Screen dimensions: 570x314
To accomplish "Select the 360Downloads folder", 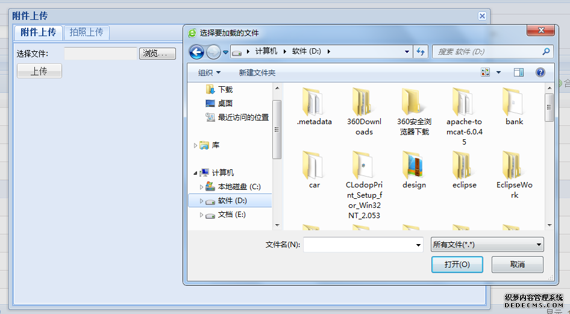I will point(365,111).
